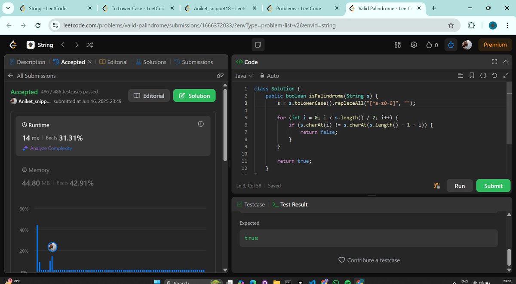
Task: Open the String problem list
Action: [40, 45]
